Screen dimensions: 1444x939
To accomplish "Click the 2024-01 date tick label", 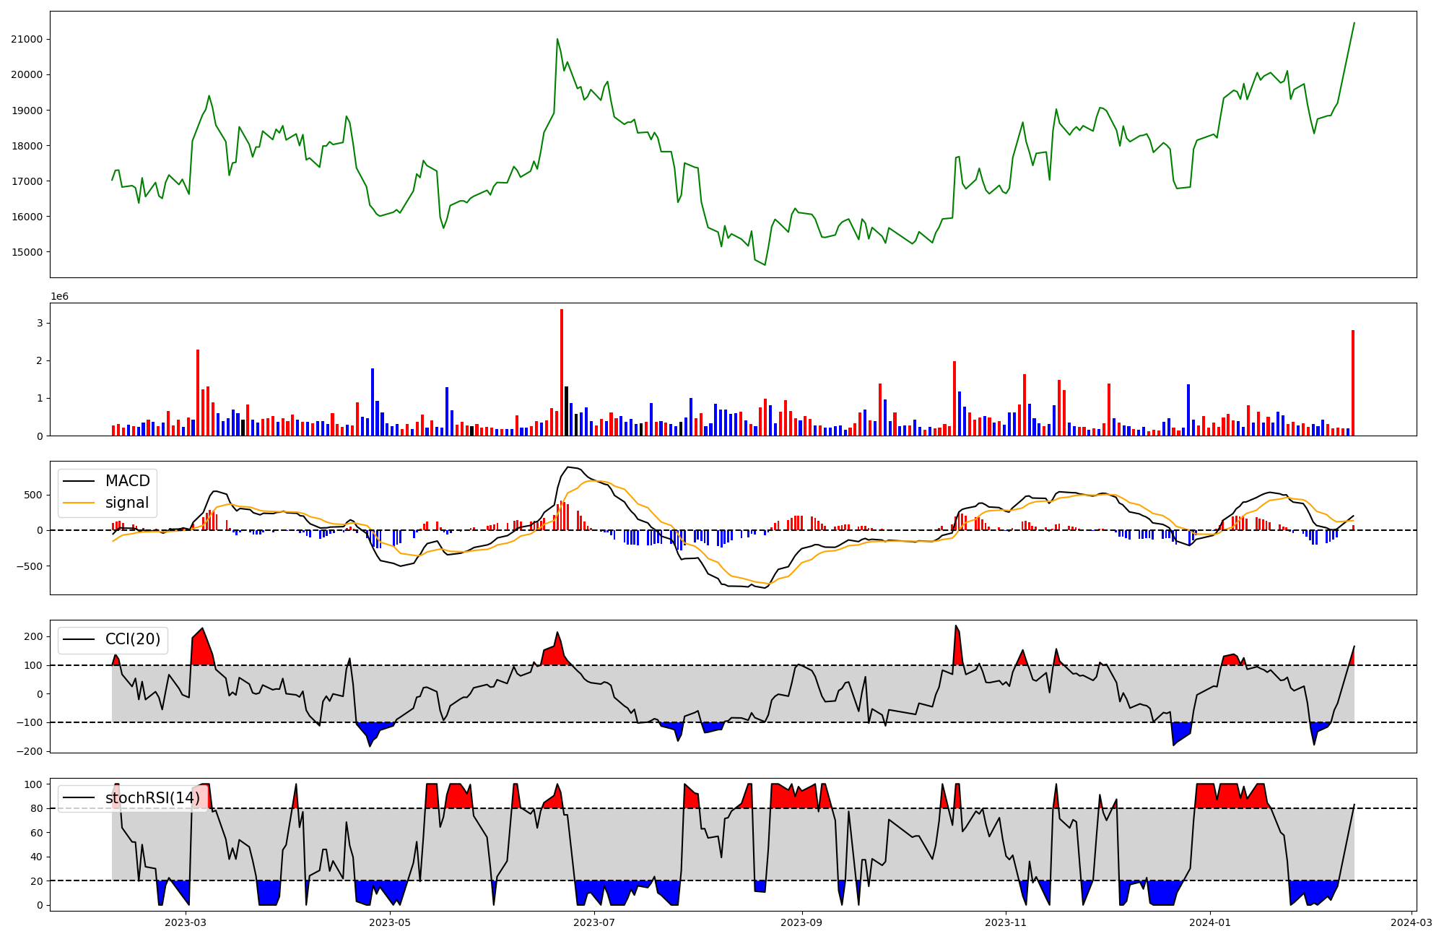I will (x=1209, y=922).
